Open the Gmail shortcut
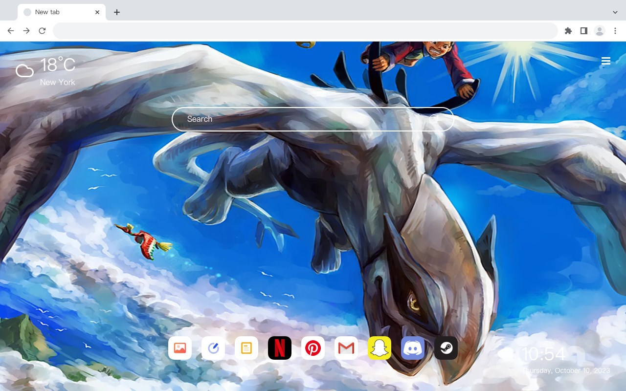Viewport: 626px width, 391px height. click(x=346, y=348)
